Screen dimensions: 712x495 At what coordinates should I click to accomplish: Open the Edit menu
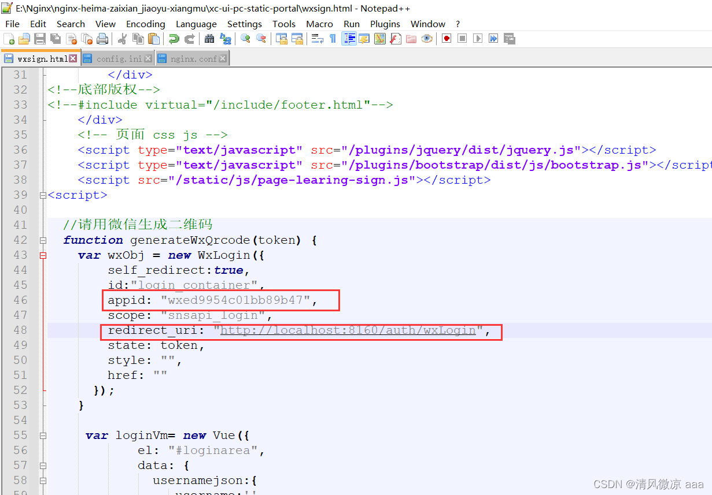click(38, 24)
